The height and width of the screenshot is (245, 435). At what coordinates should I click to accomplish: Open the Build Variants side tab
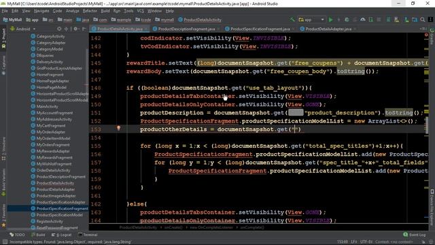(3, 182)
